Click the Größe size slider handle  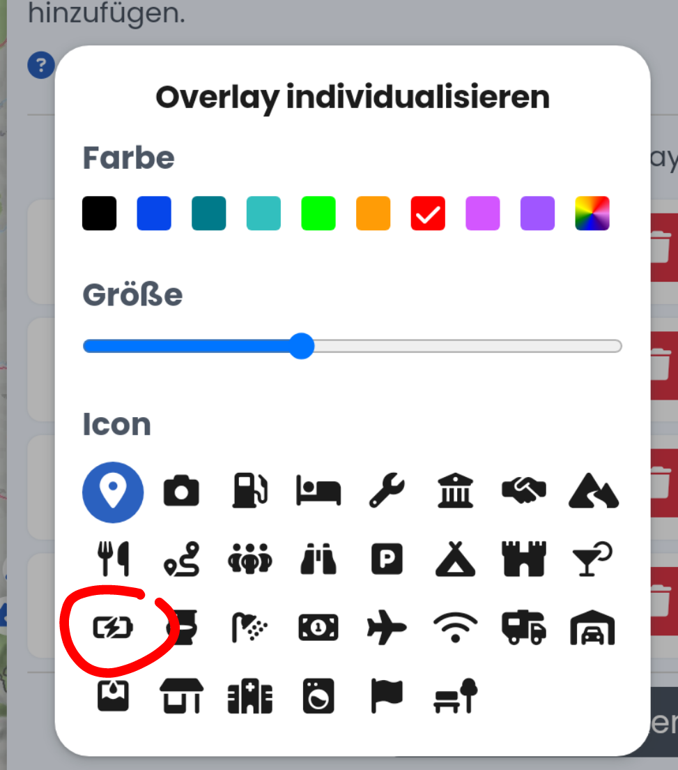(301, 346)
